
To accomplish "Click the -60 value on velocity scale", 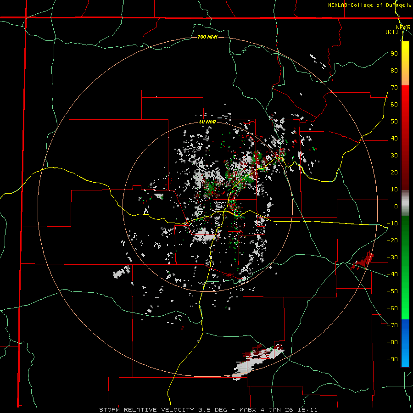I will coord(392,308).
